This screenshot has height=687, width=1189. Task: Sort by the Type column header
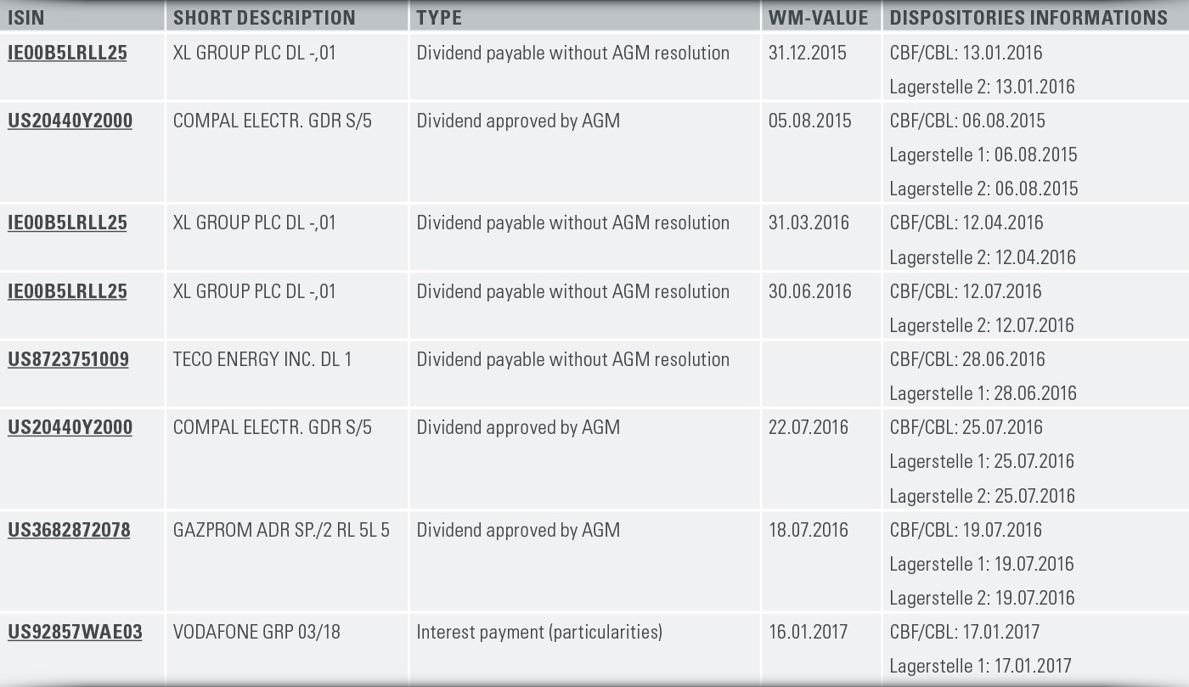[439, 18]
